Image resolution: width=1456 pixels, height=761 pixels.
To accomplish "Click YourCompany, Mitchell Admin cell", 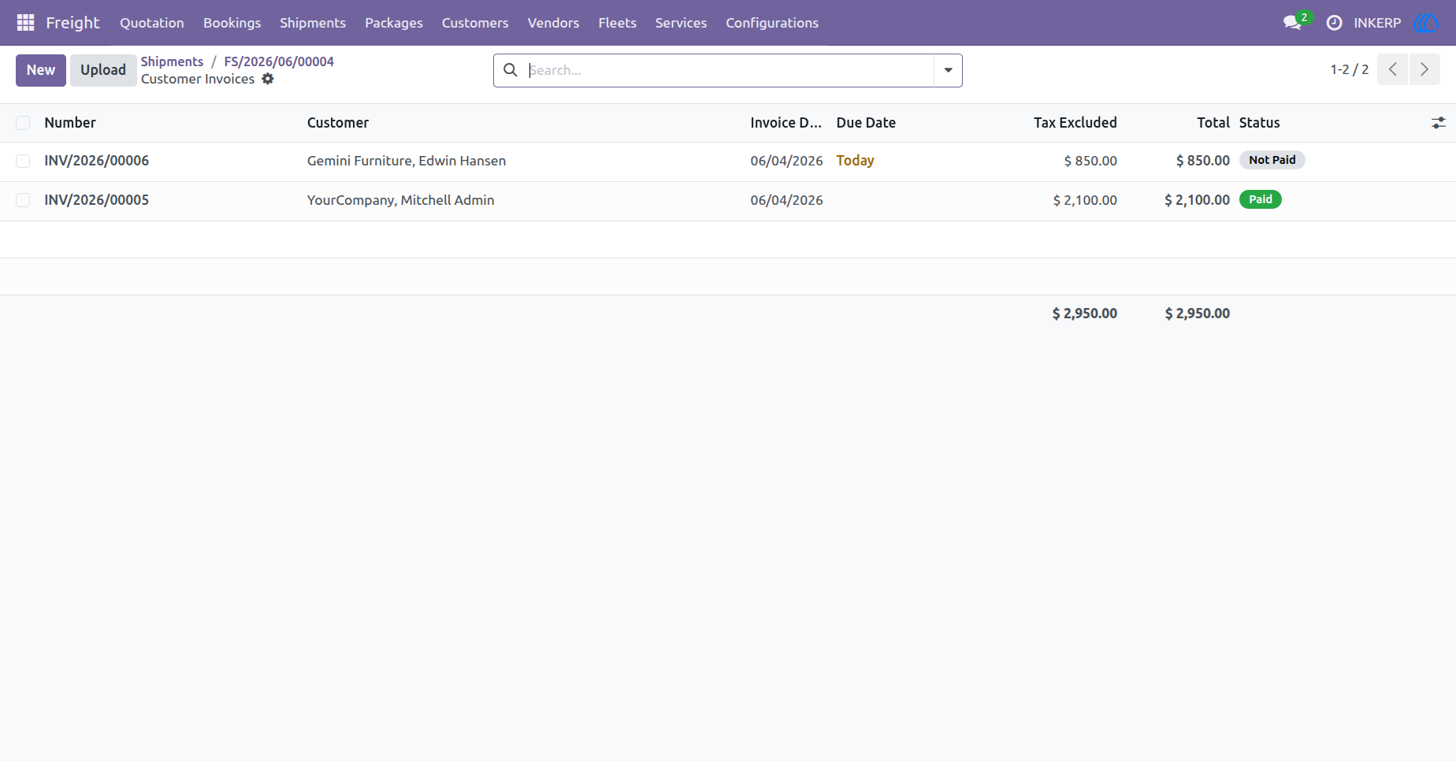I will [x=401, y=200].
